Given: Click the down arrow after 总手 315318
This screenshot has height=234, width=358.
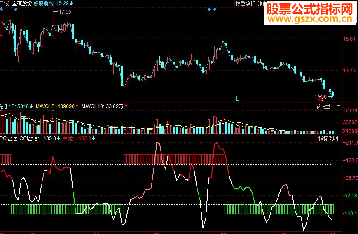Looking at the screenshot, I should point(31,106).
